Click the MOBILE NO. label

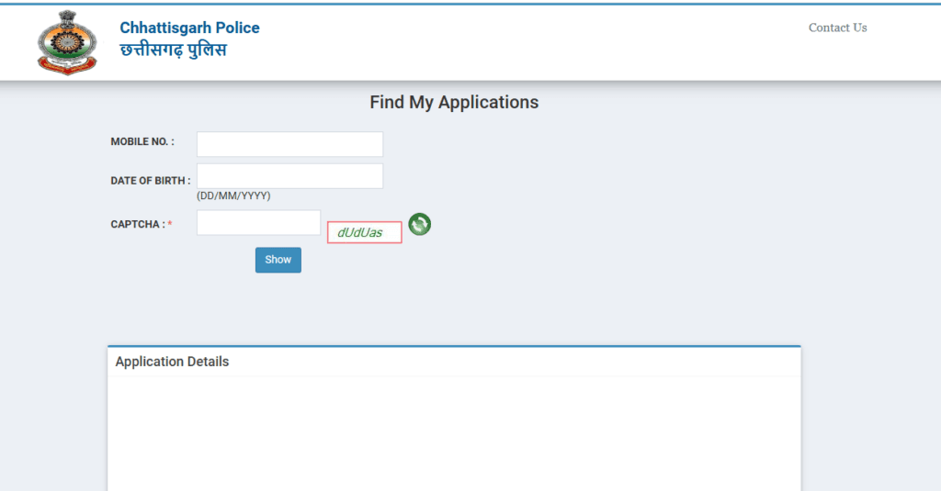click(x=142, y=141)
